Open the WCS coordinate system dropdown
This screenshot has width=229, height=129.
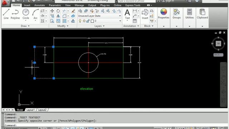pyautogui.click(x=218, y=55)
